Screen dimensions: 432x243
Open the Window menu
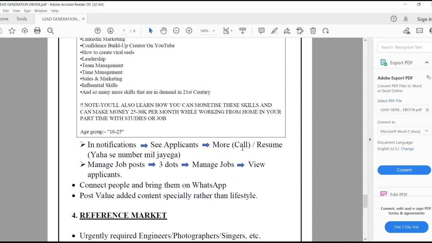pyautogui.click(x=40, y=11)
